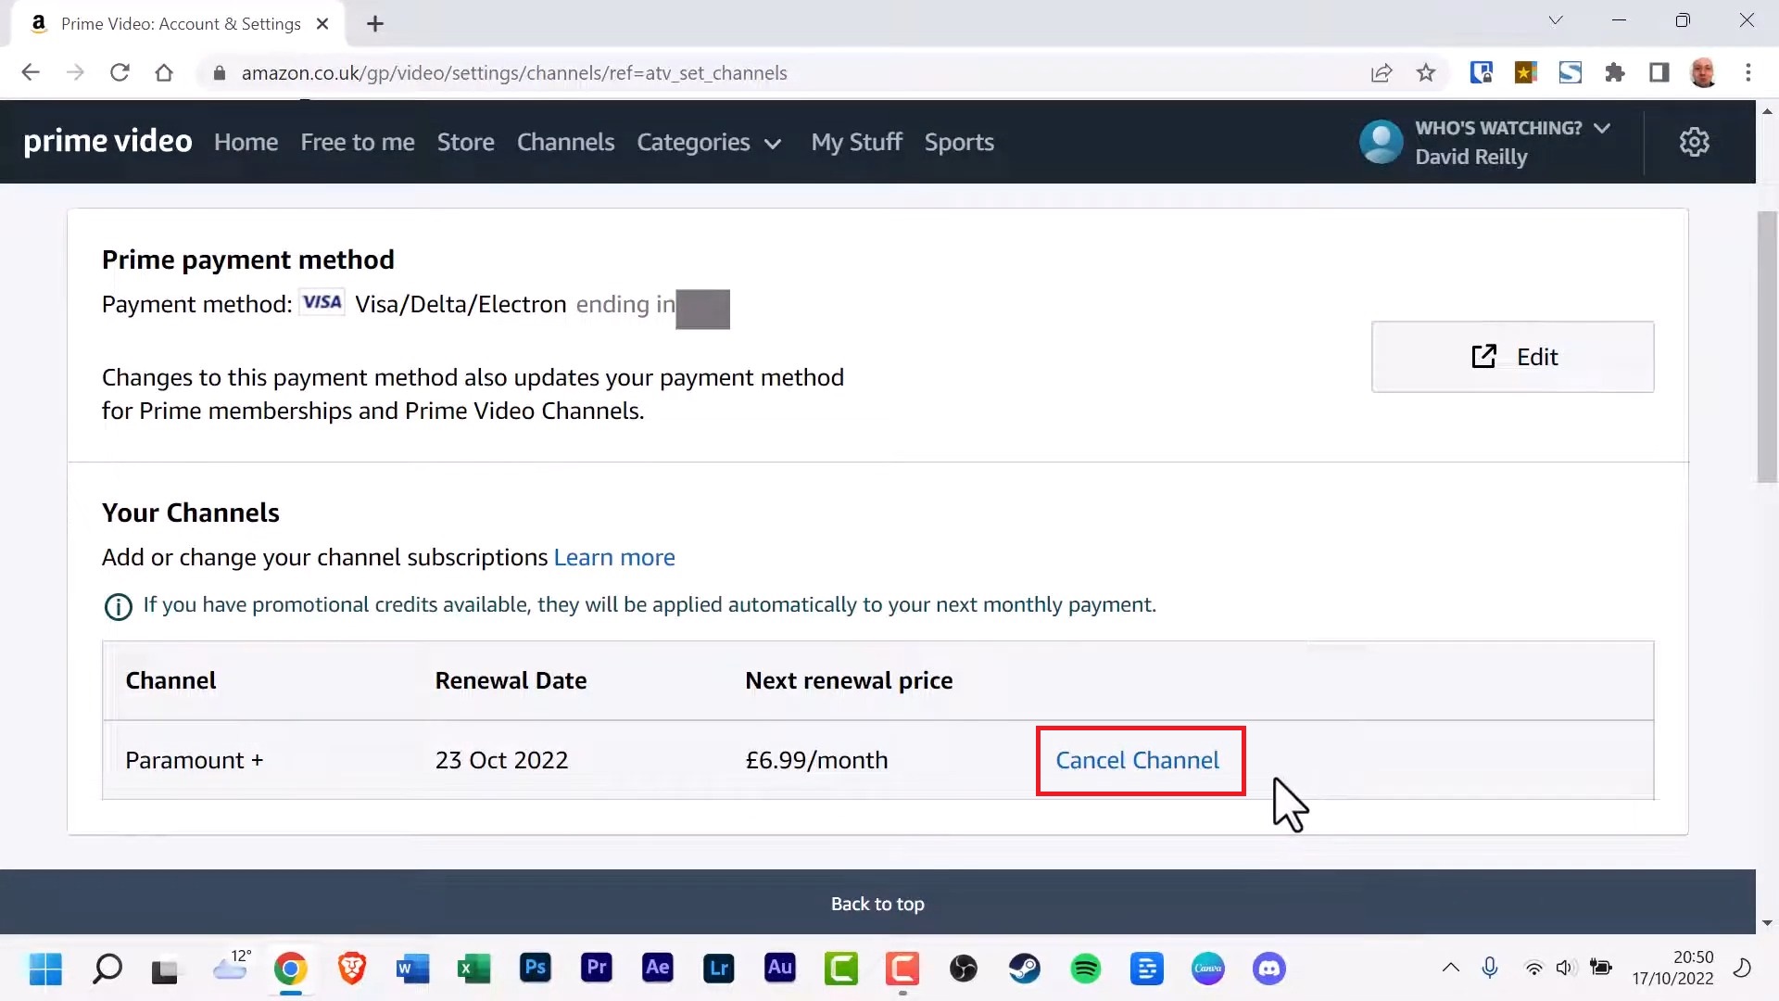Open the My Stuff section
The height and width of the screenshot is (1001, 1779).
(856, 143)
